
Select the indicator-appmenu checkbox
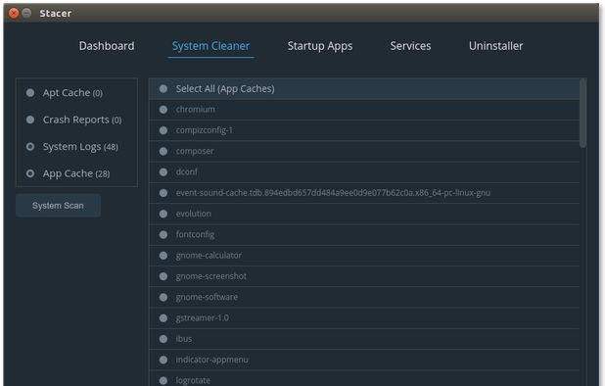(x=163, y=360)
